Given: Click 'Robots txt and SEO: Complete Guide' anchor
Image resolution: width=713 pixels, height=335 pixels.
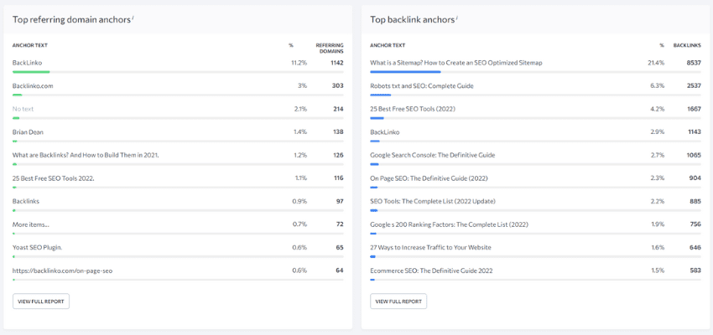Looking at the screenshot, I should coord(422,85).
